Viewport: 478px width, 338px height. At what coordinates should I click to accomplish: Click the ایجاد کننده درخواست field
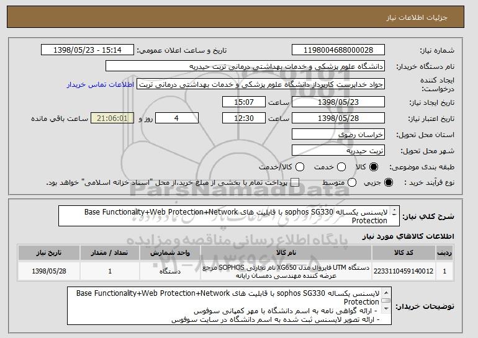(x=261, y=84)
